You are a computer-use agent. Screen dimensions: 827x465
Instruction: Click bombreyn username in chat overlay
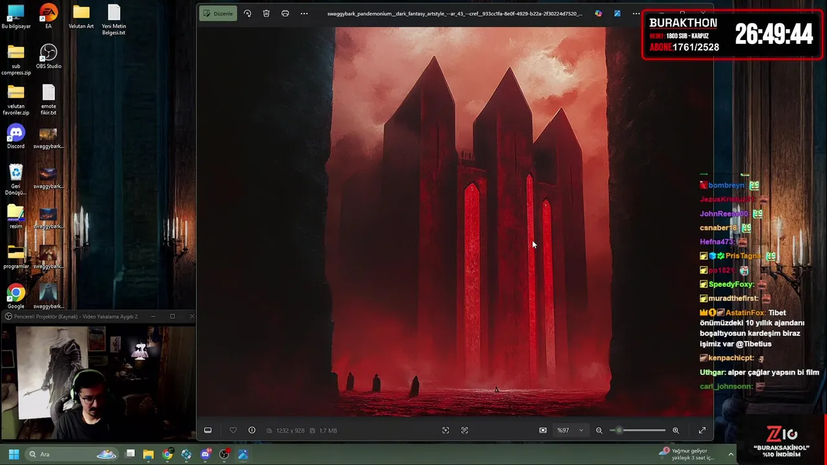tap(726, 185)
